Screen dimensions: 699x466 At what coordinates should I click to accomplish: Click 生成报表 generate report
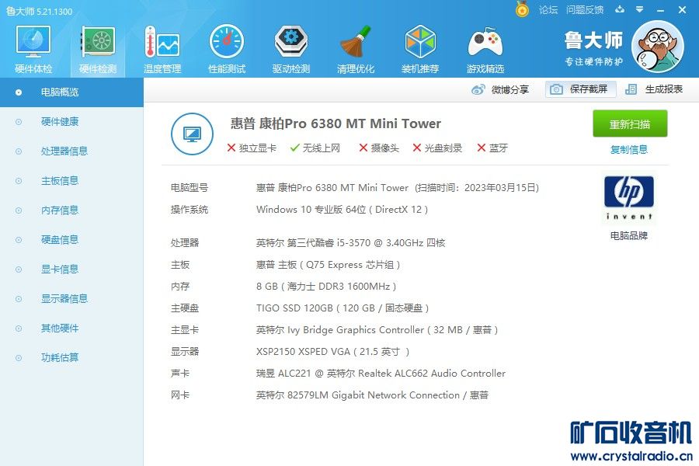tap(654, 89)
